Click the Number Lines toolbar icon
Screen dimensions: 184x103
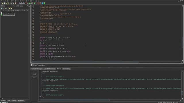coord(24,3)
